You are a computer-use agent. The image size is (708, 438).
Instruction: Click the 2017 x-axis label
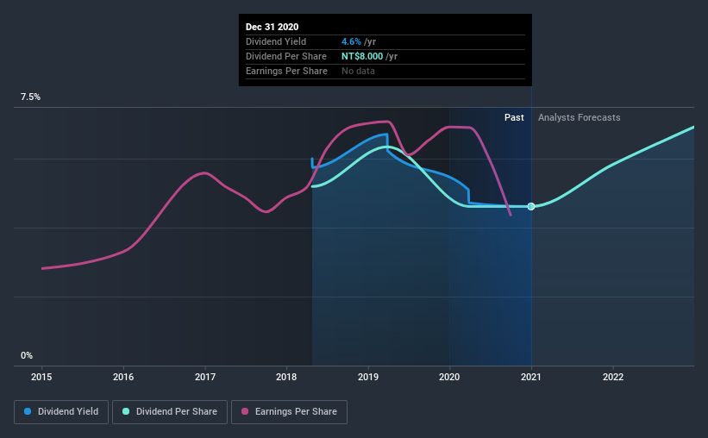205,377
